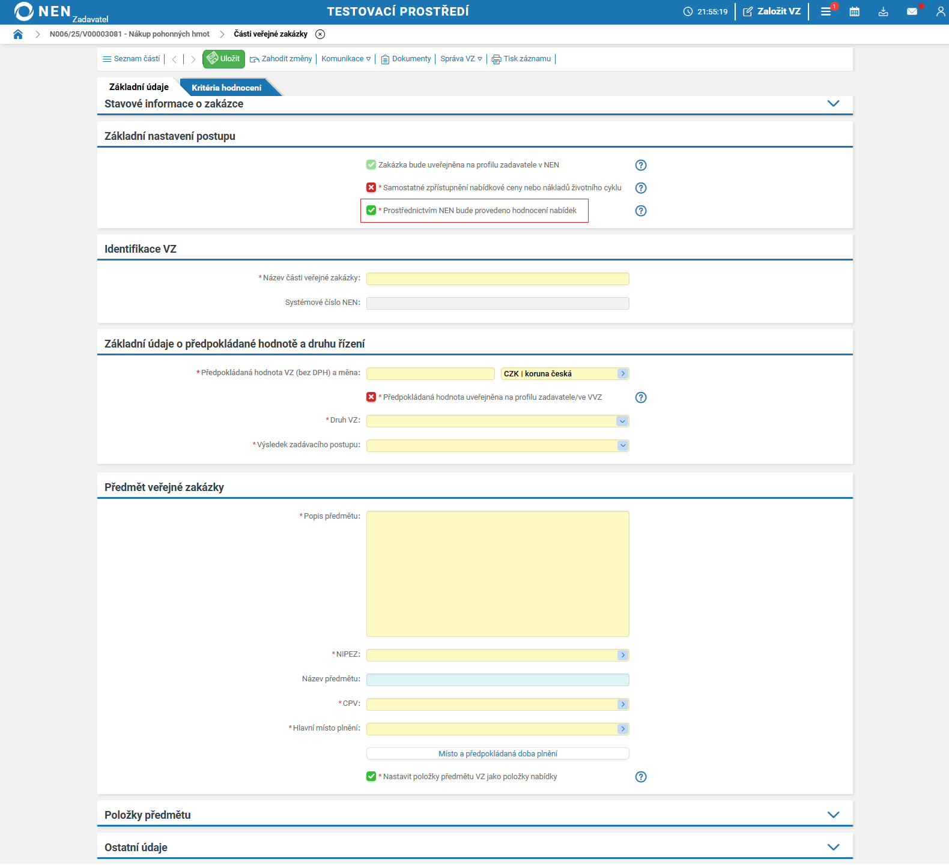Image resolution: width=949 pixels, height=865 pixels.
Task: Open notifications list icon with badge
Action: [x=826, y=11]
